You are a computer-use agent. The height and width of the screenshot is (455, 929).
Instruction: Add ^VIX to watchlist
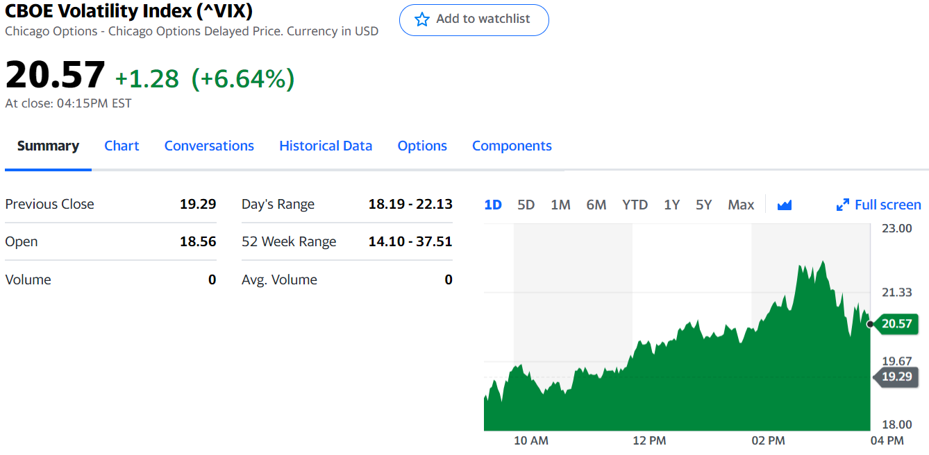474,19
